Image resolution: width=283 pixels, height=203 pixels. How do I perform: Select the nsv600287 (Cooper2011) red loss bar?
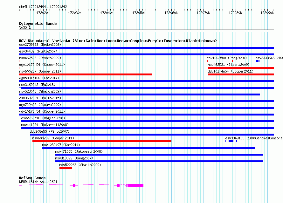(86, 74)
